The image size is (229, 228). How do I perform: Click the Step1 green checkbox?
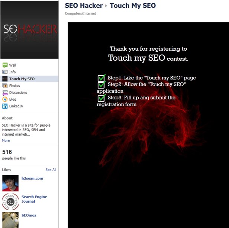click(101, 78)
